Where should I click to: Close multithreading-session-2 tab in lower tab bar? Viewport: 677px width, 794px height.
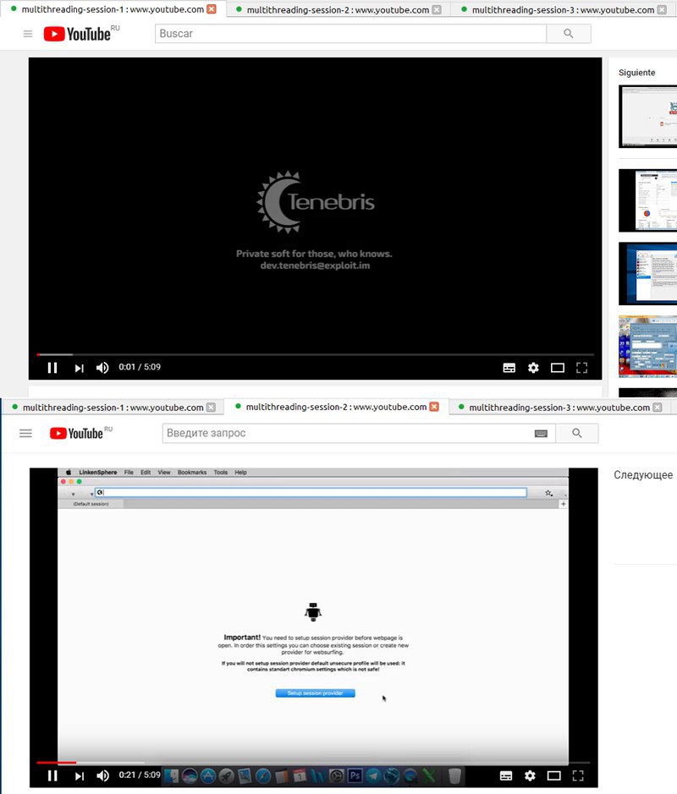click(434, 407)
